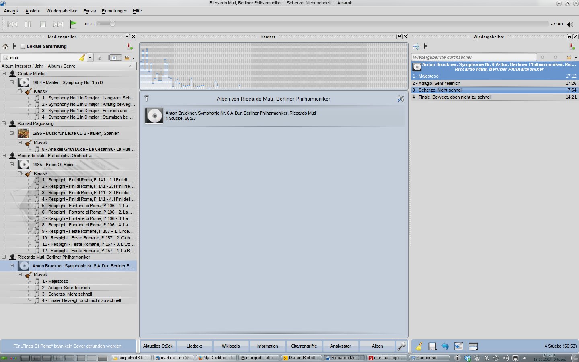Show the Alben applet button
The height and width of the screenshot is (362, 579).
377,346
